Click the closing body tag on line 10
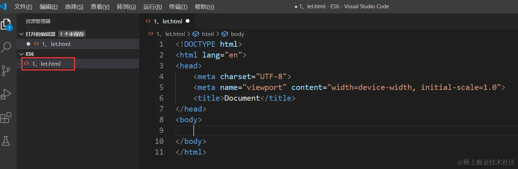Screen dimensions: 518x169 click(191, 141)
